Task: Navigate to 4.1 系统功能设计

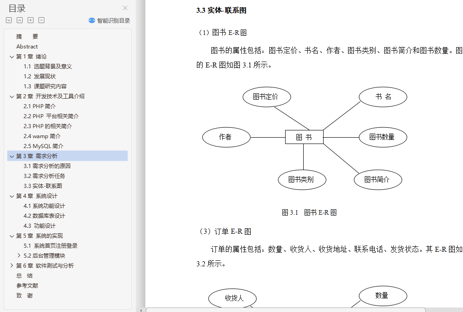Action: pos(44,206)
